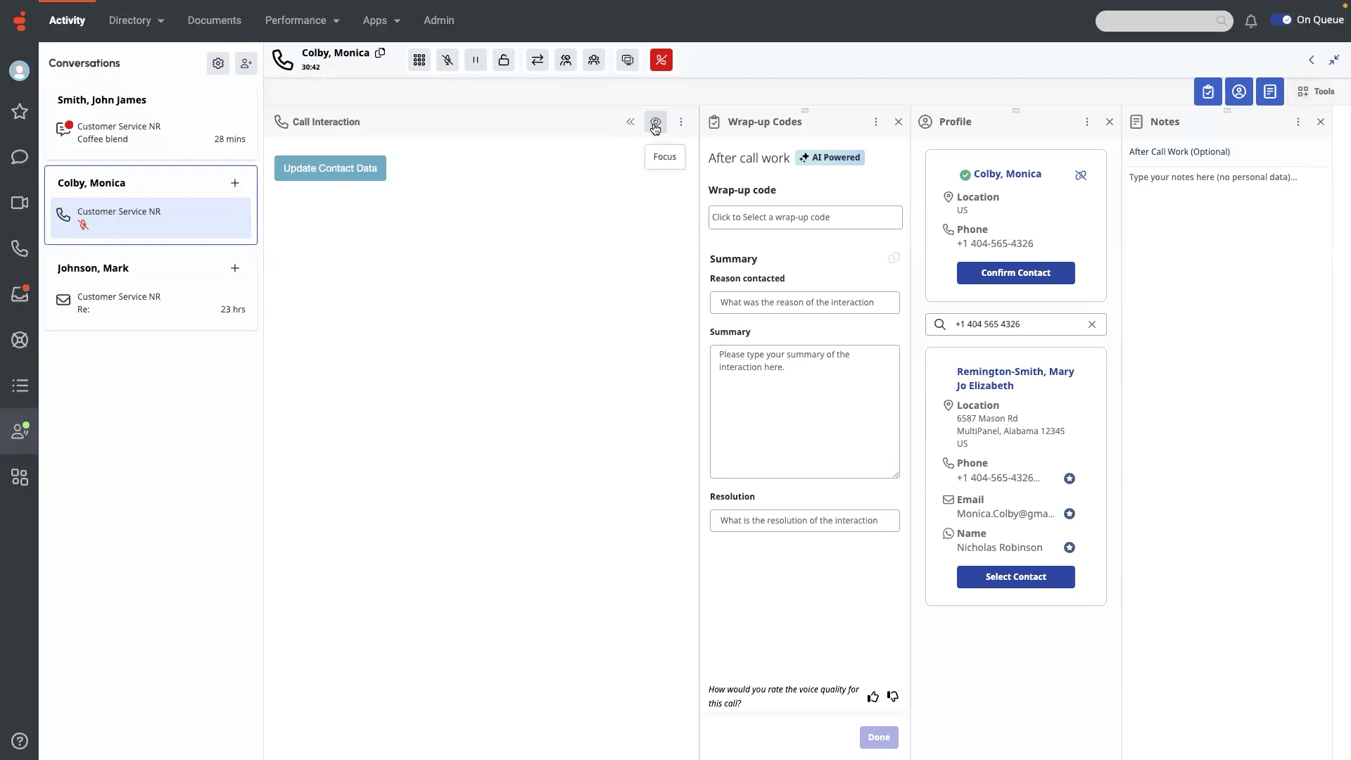1351x760 pixels.
Task: Give thumbs up for voice quality
Action: click(873, 697)
